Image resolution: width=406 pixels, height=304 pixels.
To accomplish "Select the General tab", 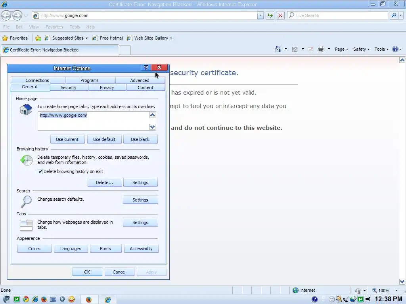I will (29, 87).
